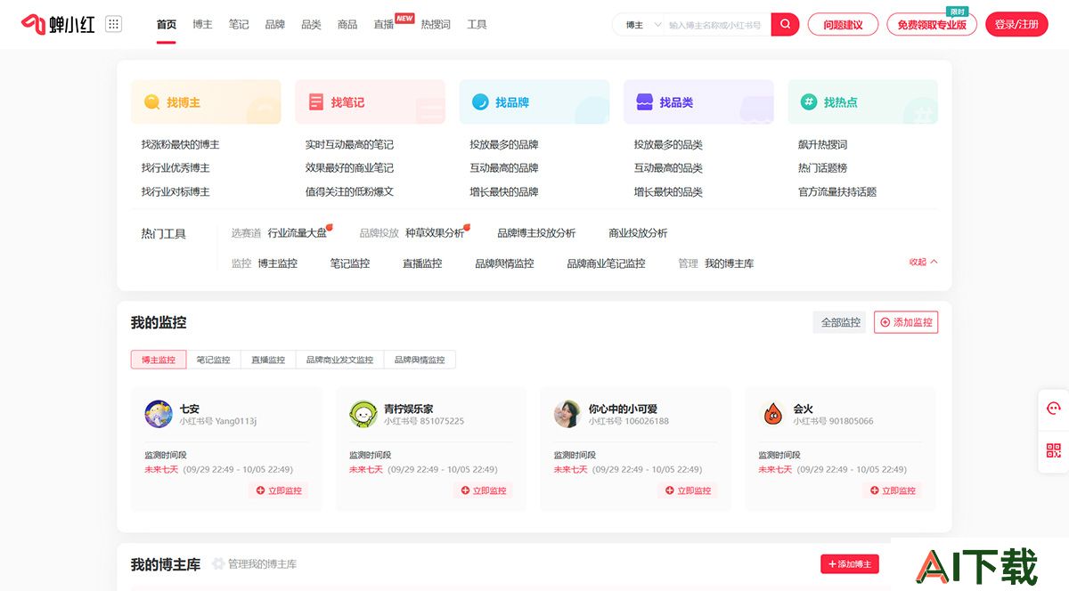Open 我的博主库 management link
Viewport: 1069px width, 591px height.
click(x=729, y=263)
